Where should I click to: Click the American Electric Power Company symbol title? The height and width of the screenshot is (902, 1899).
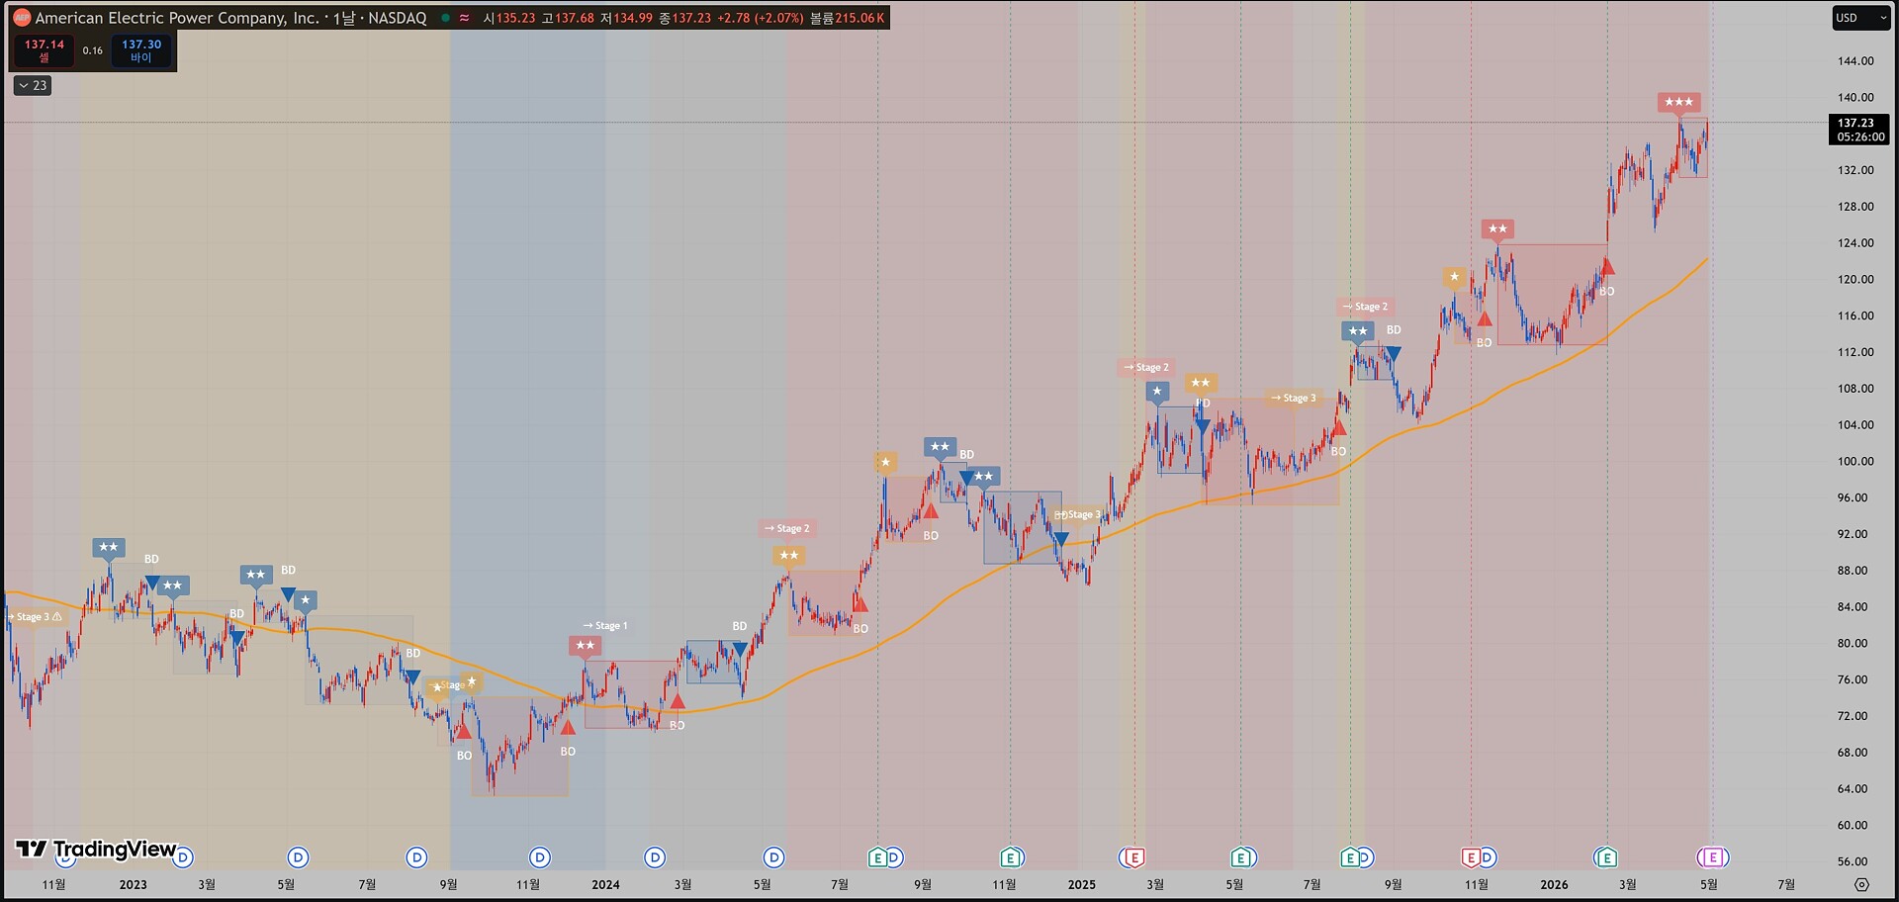coord(177,18)
